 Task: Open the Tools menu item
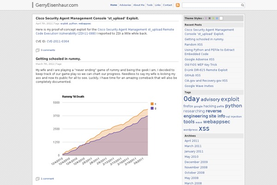tap(150, 5)
